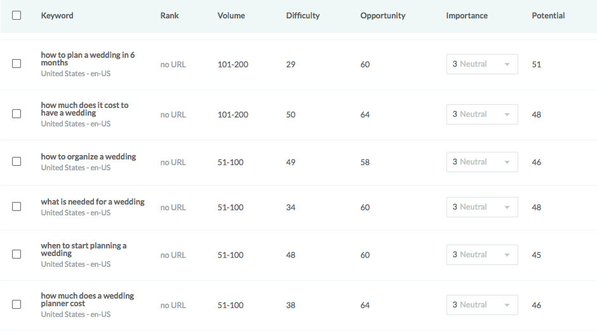Sort by Opportunity column header
The height and width of the screenshot is (331, 597).
coord(383,15)
